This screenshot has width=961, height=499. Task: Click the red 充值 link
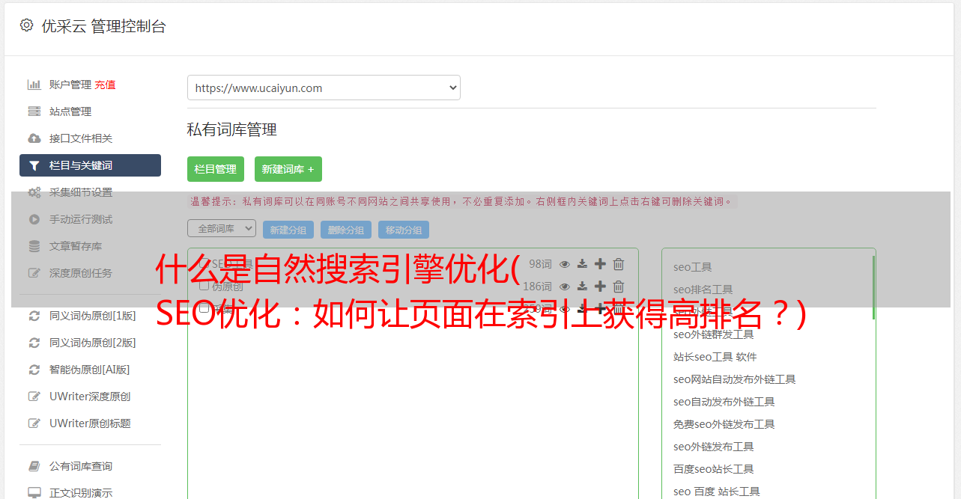(105, 85)
